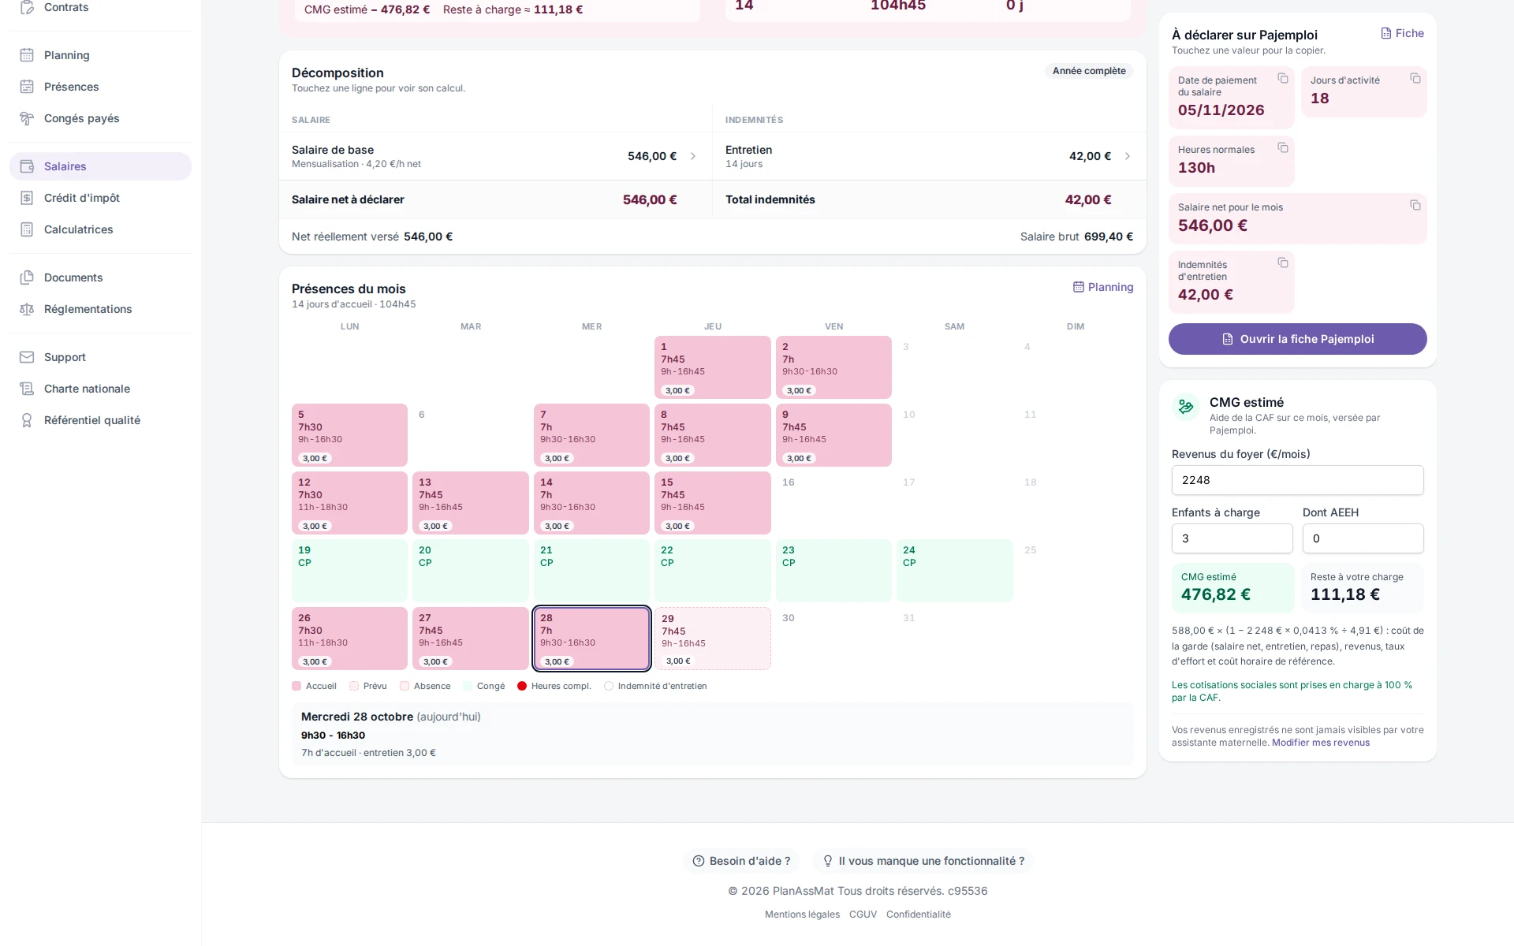1514x946 pixels.
Task: Click the Présences sidebar icon
Action: [27, 87]
